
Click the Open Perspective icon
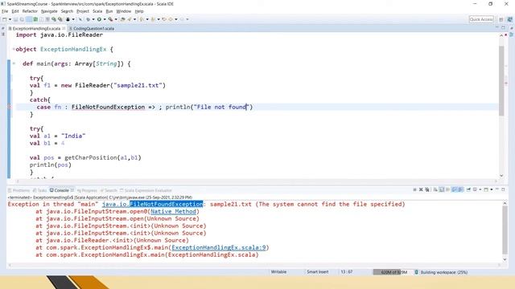click(501, 19)
